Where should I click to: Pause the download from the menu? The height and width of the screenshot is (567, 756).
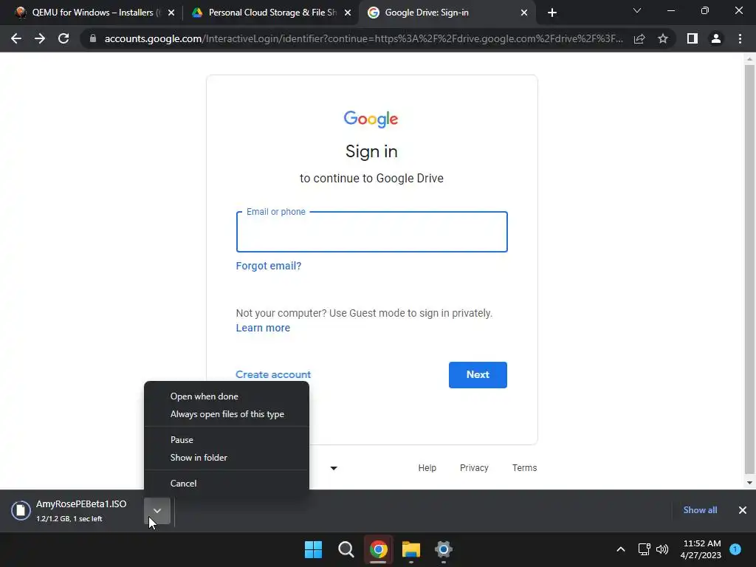(x=227, y=440)
